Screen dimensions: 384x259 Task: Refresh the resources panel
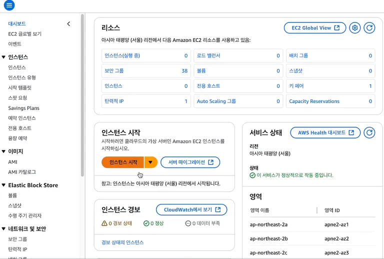point(369,28)
